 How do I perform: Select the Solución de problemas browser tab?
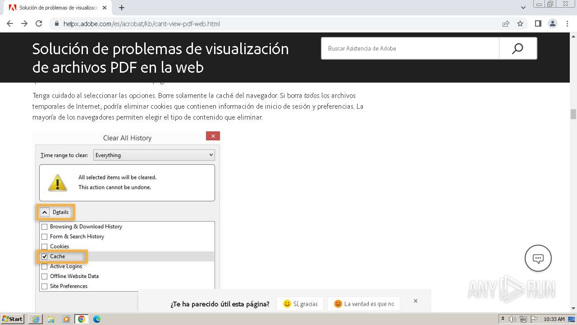59,8
